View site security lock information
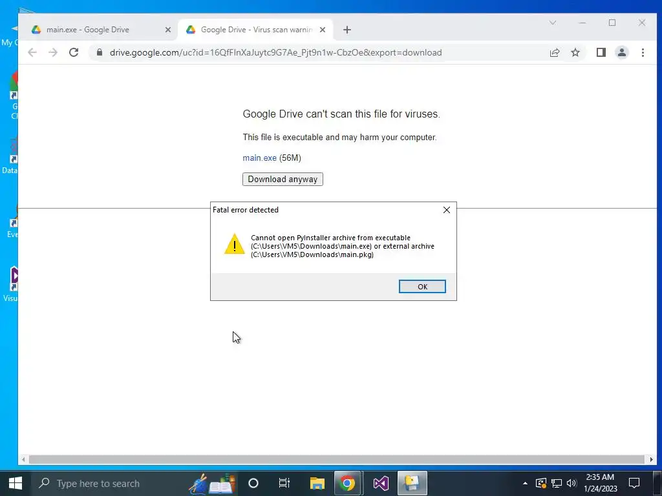Image resolution: width=662 pixels, height=496 pixels. (100, 52)
